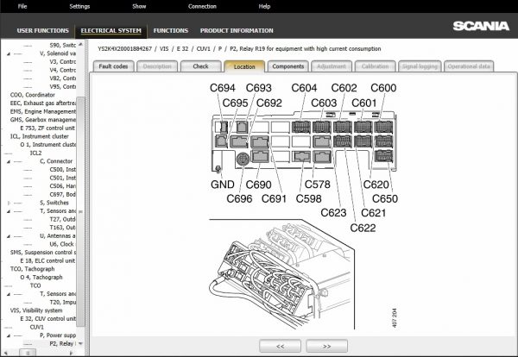Image resolution: width=518 pixels, height=357 pixels.
Task: Select E 32, CUV control unit
Action: coord(47,319)
